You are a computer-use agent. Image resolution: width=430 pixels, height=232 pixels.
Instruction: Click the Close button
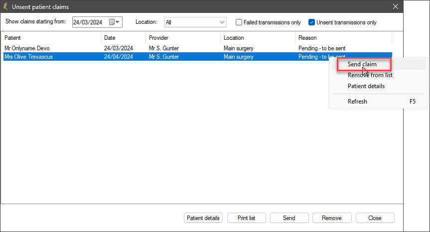[375, 218]
